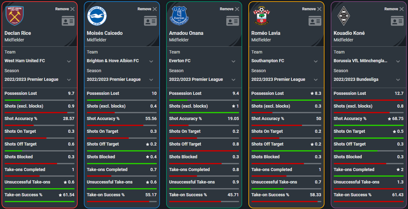
Task: Click the Brighton & Hove Albion crest
Action: click(x=97, y=16)
